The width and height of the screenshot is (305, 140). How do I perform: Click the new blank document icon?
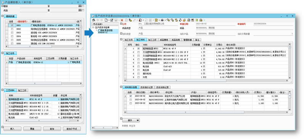106,20
